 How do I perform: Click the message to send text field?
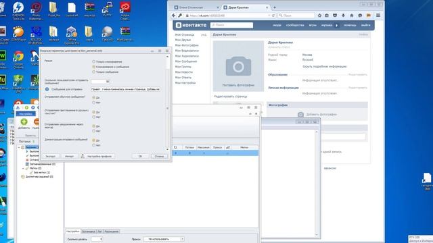coord(126,89)
